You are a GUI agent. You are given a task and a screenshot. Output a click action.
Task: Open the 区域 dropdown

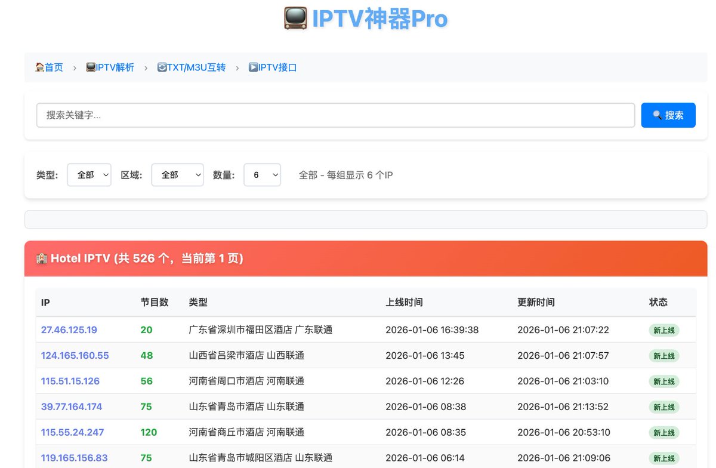(x=177, y=175)
